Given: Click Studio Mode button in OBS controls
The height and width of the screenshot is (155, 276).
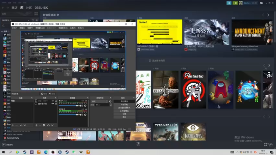Looking at the screenshot, I should pos(124,111).
